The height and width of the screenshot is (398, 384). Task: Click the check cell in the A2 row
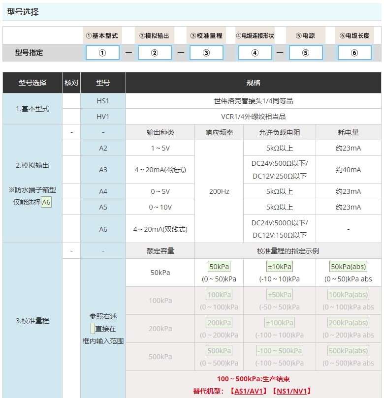tap(71, 148)
